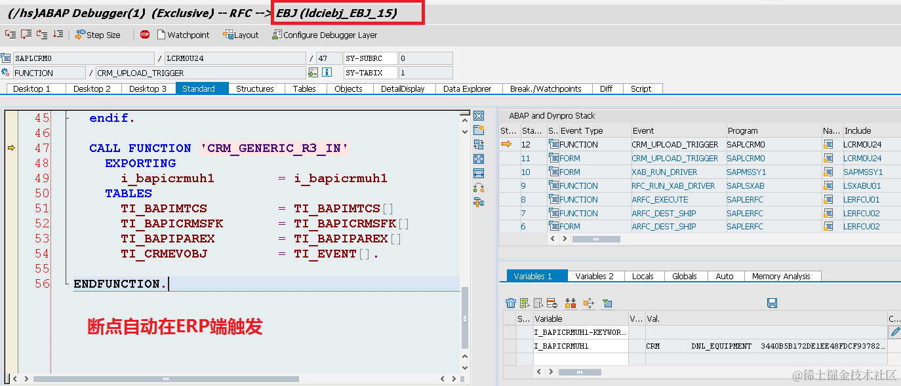Open the Diff tab
This screenshot has height=386, width=901.
click(x=606, y=88)
